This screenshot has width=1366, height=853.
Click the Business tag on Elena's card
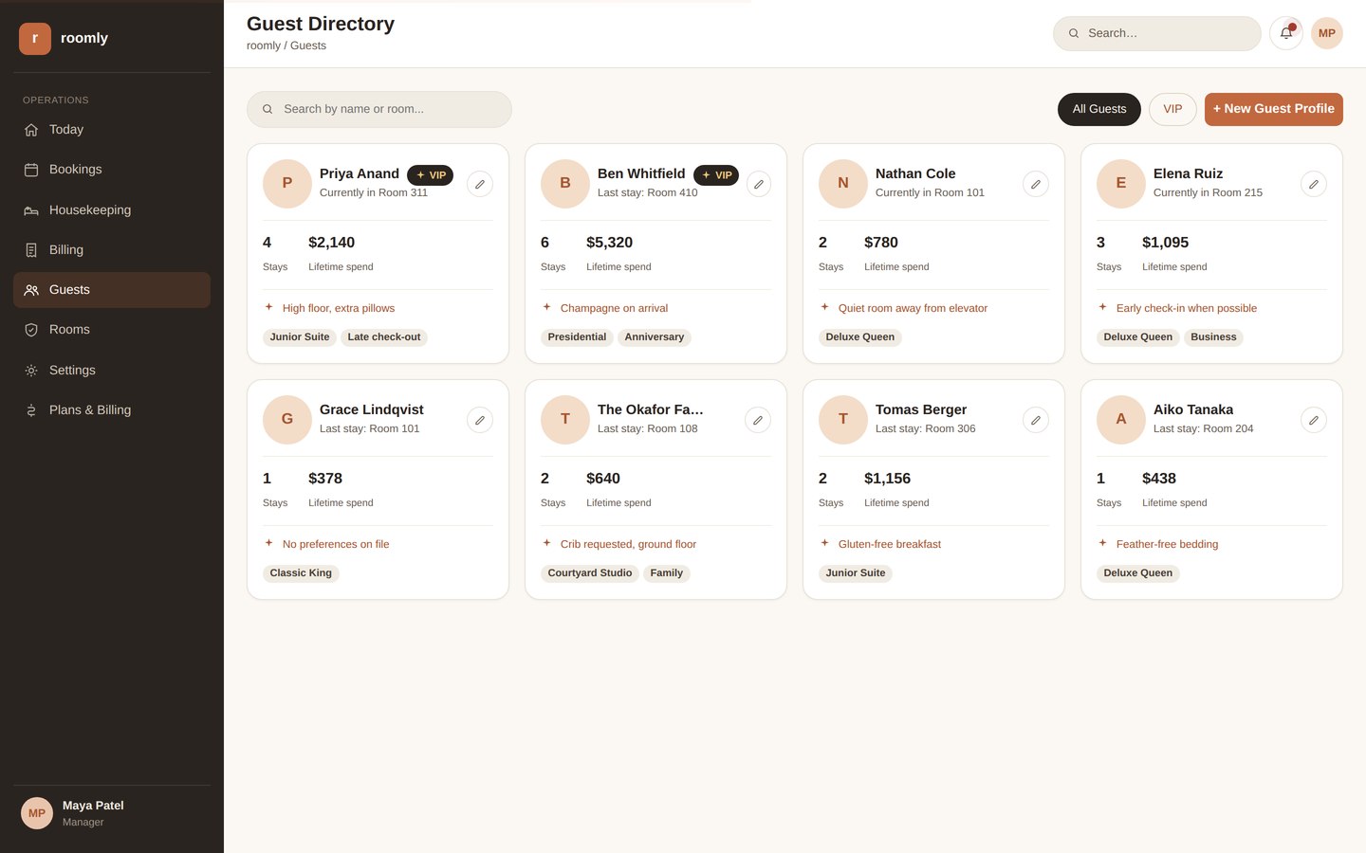1213,337
